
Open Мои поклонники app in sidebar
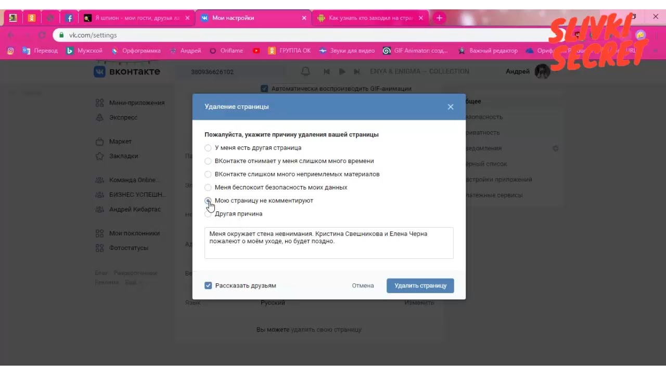[128, 233]
